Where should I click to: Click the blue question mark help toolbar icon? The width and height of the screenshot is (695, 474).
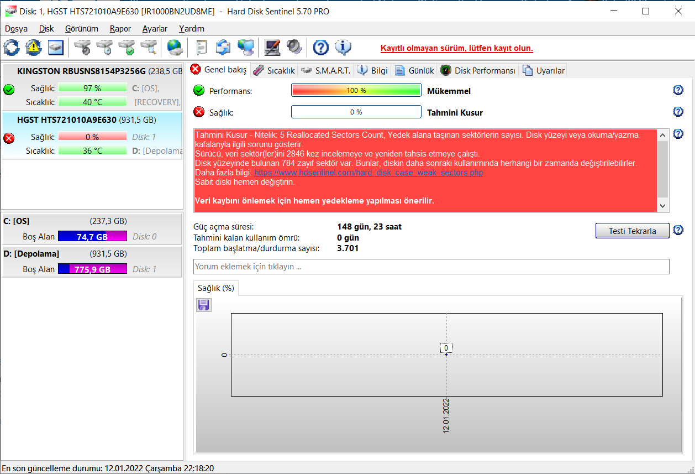tap(321, 48)
